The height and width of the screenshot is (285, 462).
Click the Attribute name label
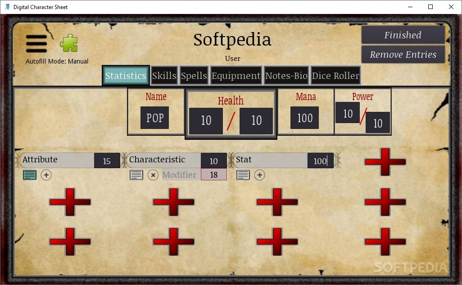coord(40,160)
